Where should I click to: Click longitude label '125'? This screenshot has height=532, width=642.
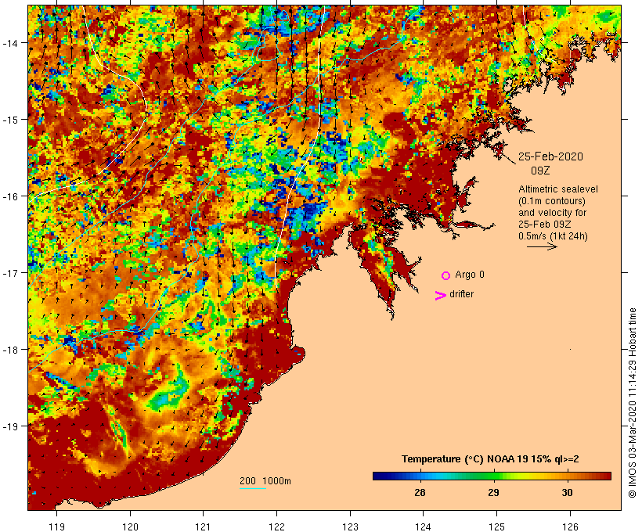(x=496, y=527)
